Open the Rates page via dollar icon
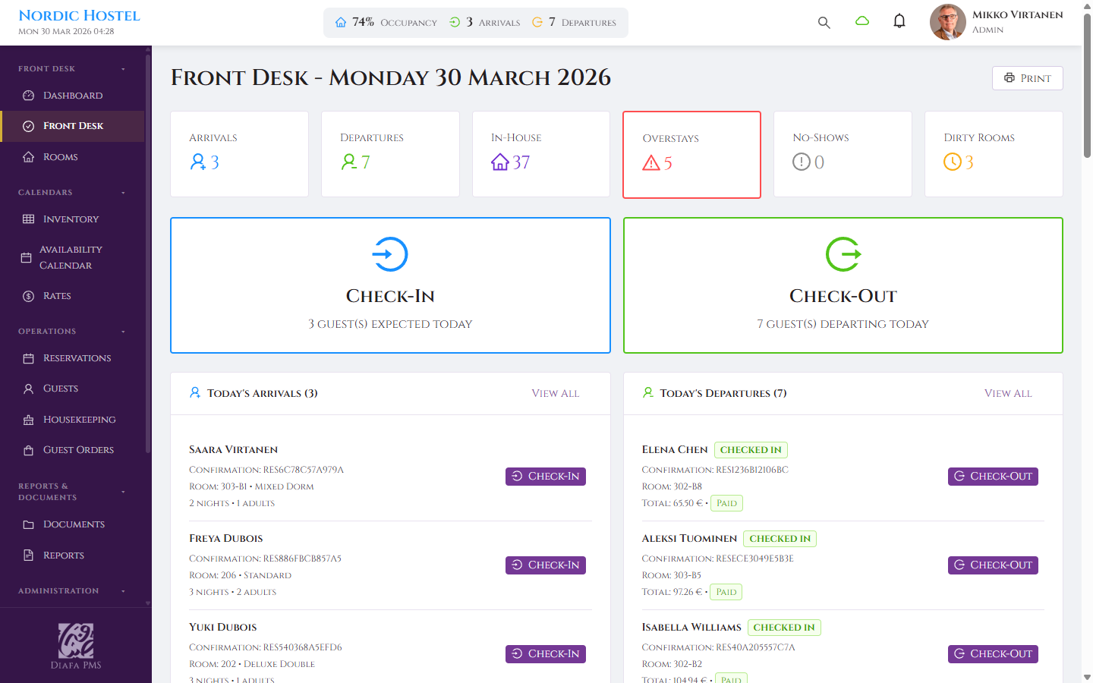Screen dimensions: 1093x683 point(27,295)
